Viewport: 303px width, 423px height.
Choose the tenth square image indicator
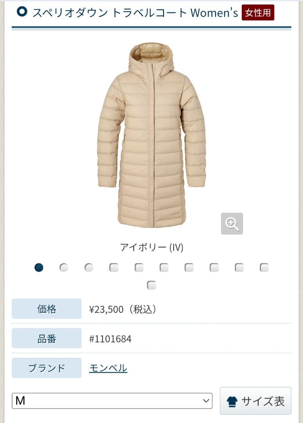coord(264,268)
